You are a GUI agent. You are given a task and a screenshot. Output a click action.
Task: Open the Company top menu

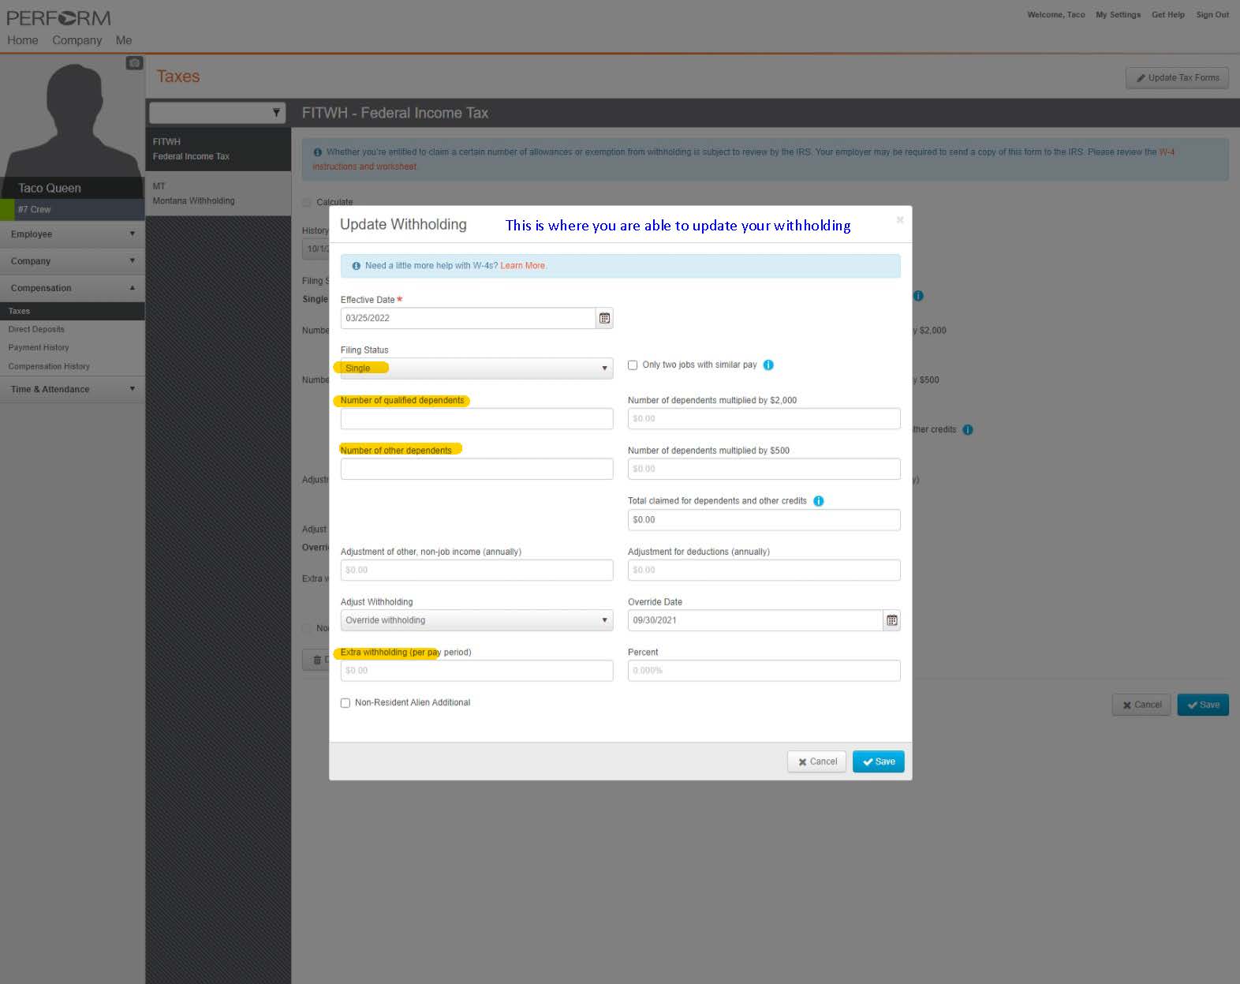point(77,40)
